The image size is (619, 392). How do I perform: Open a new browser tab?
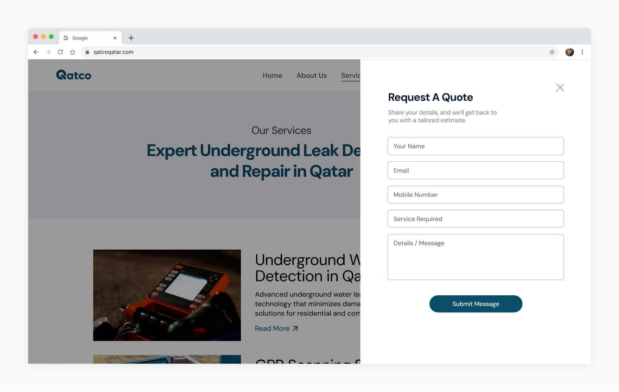[131, 38]
